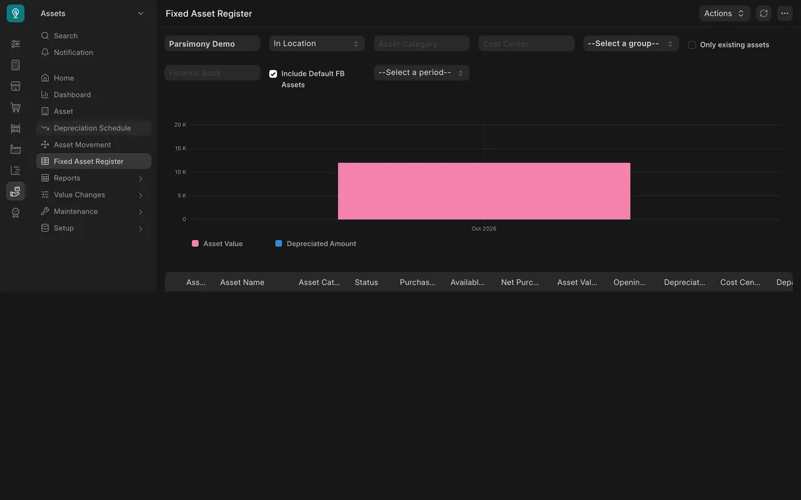Viewport: 801px width, 500px height.
Task: Open the sliders settings icon in rail
Action: tap(16, 44)
